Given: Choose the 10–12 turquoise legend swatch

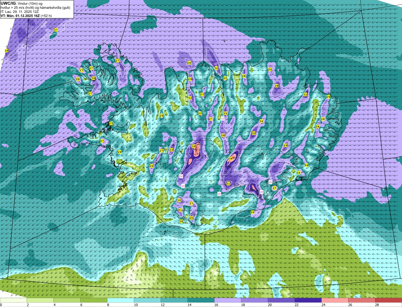Looking at the screenshot, I should 147,300.
